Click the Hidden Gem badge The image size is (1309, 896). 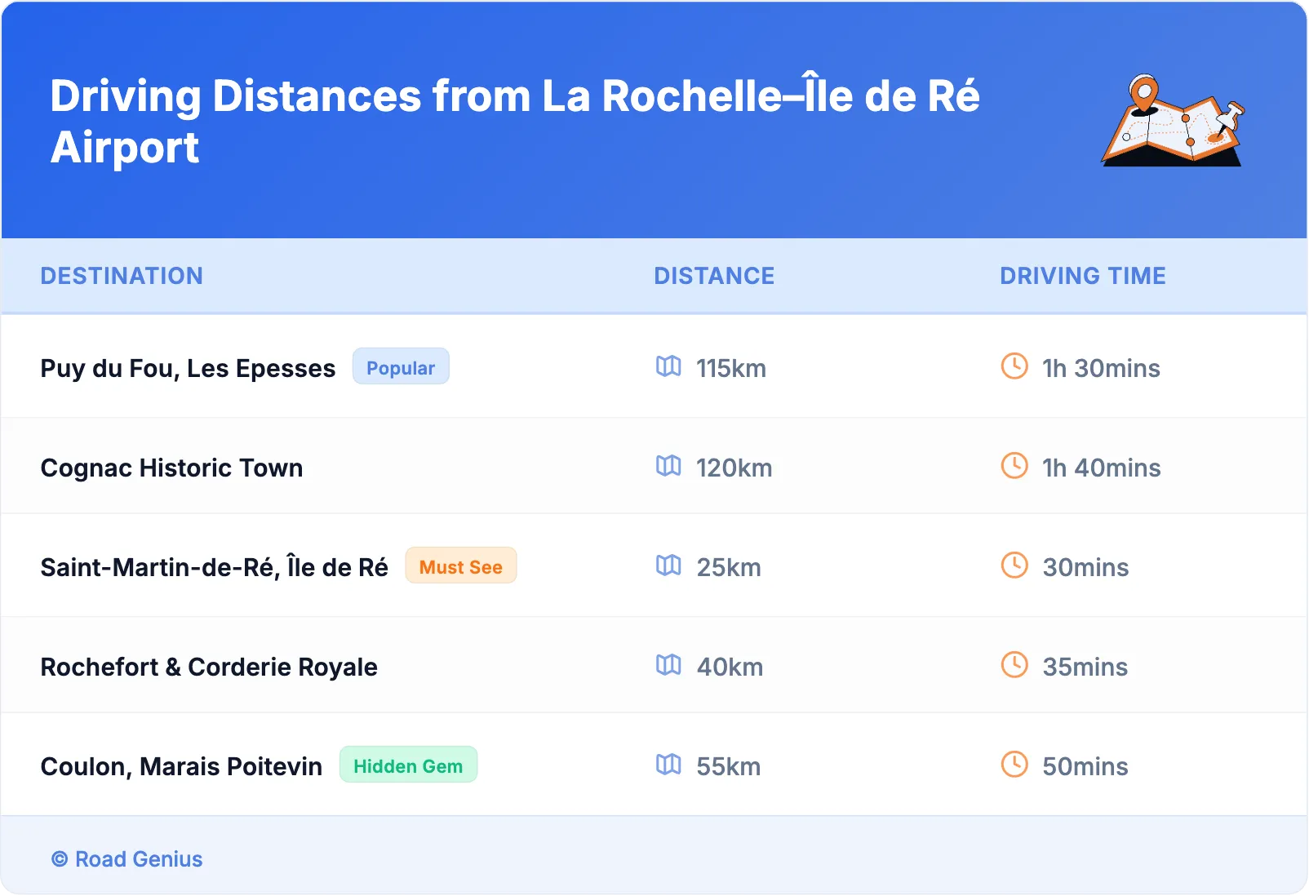408,765
